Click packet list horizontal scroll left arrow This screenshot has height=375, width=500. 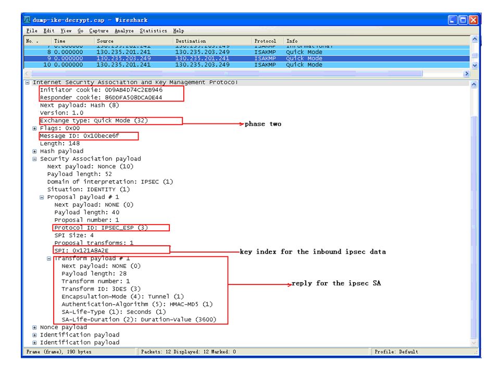[x=27, y=73]
